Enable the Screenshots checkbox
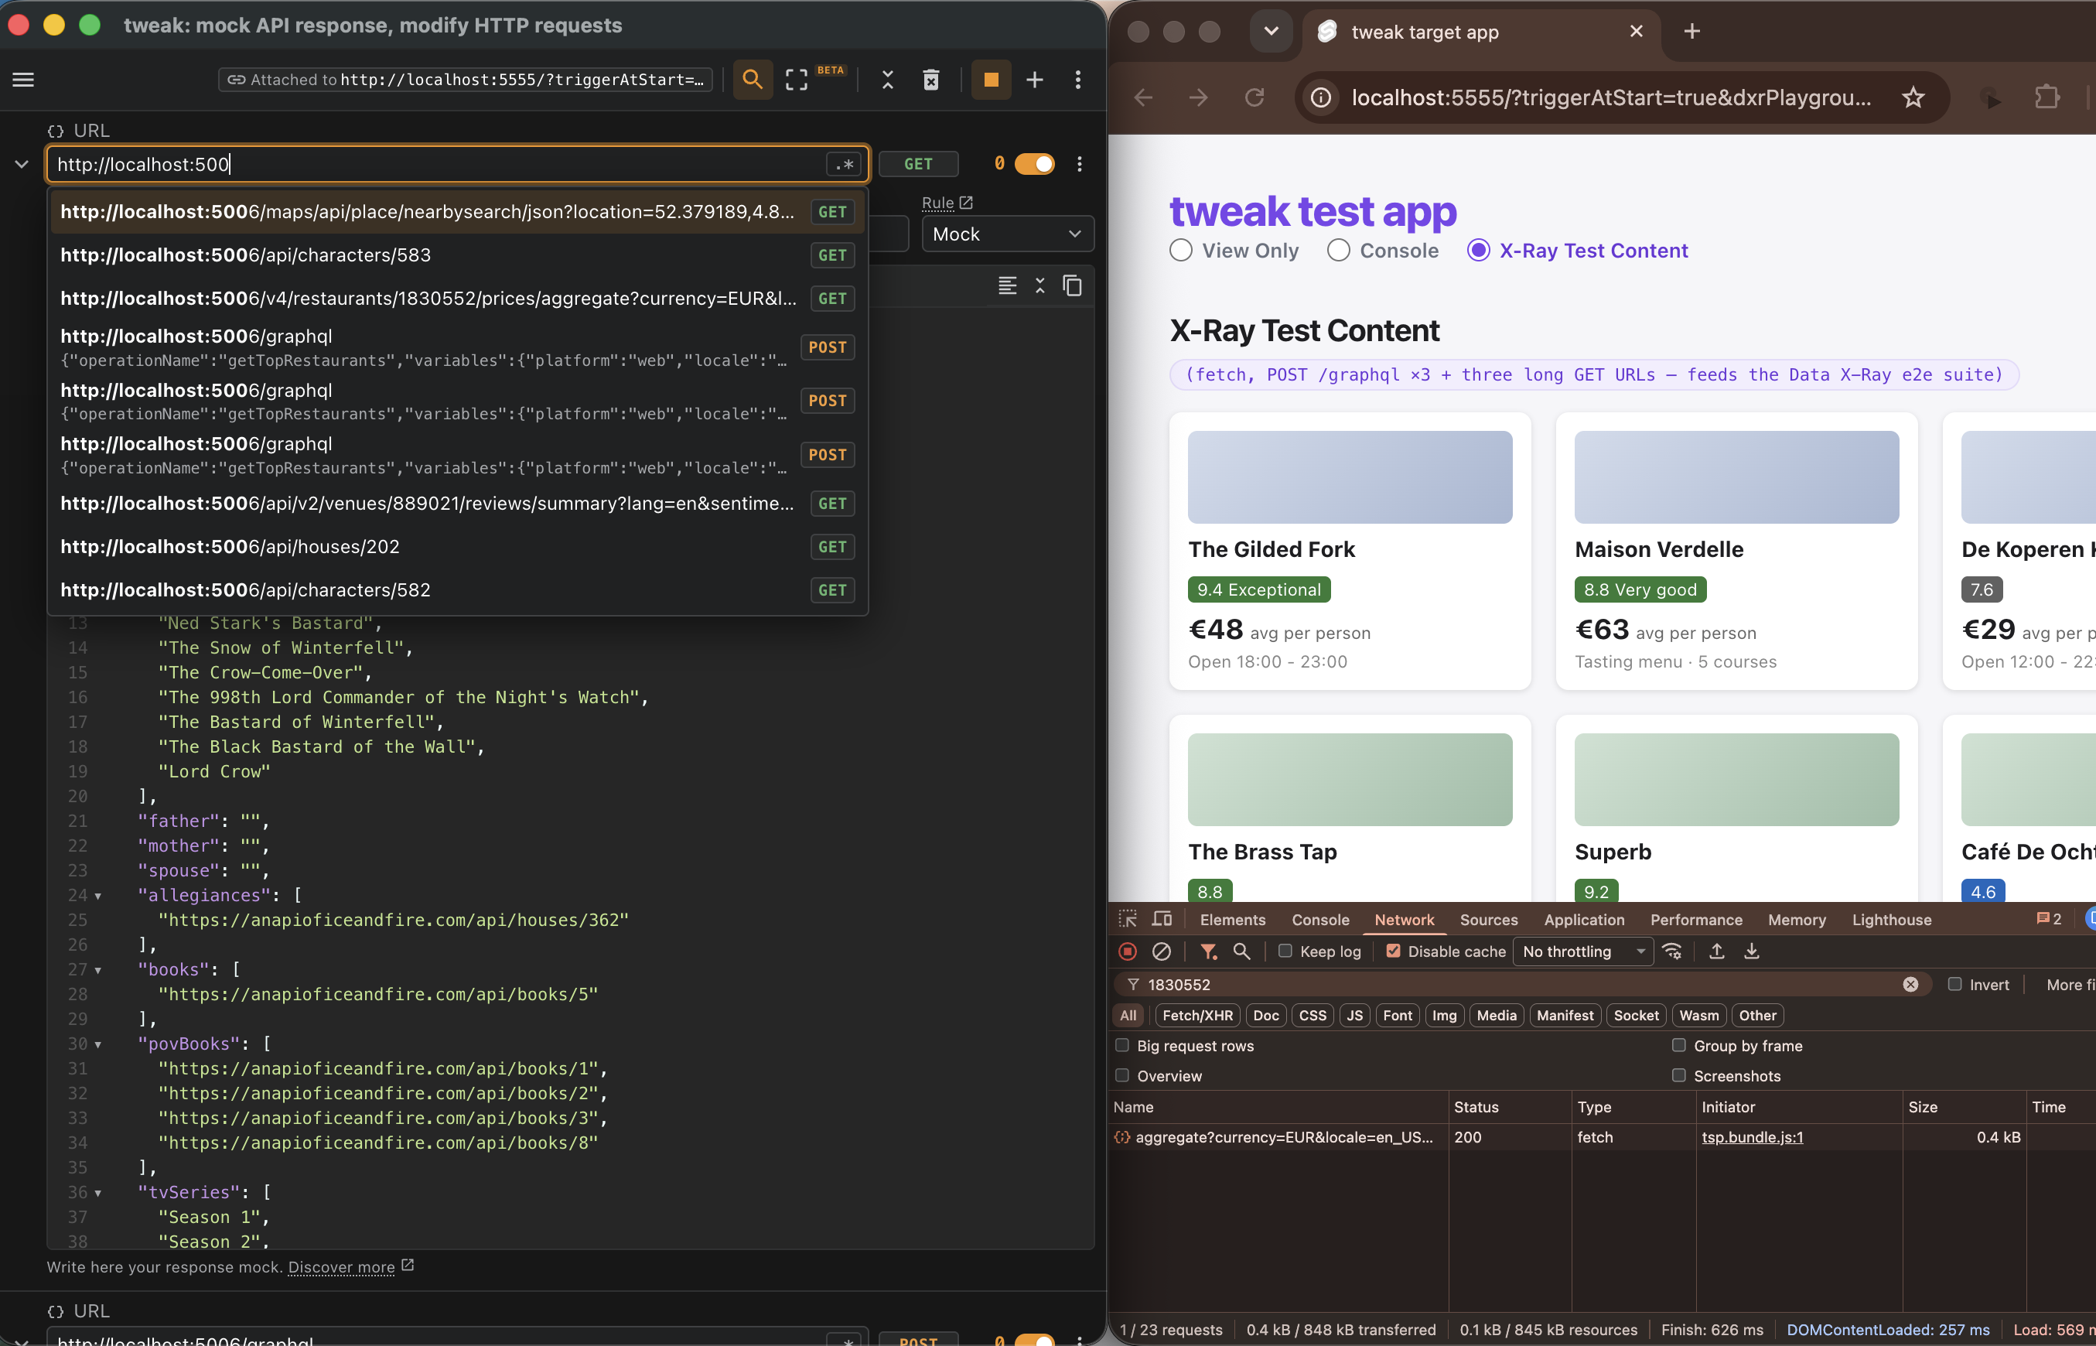This screenshot has width=2096, height=1346. [x=1678, y=1075]
